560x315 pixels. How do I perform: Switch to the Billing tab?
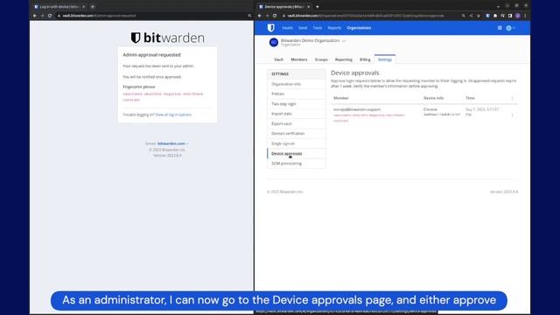pos(365,59)
